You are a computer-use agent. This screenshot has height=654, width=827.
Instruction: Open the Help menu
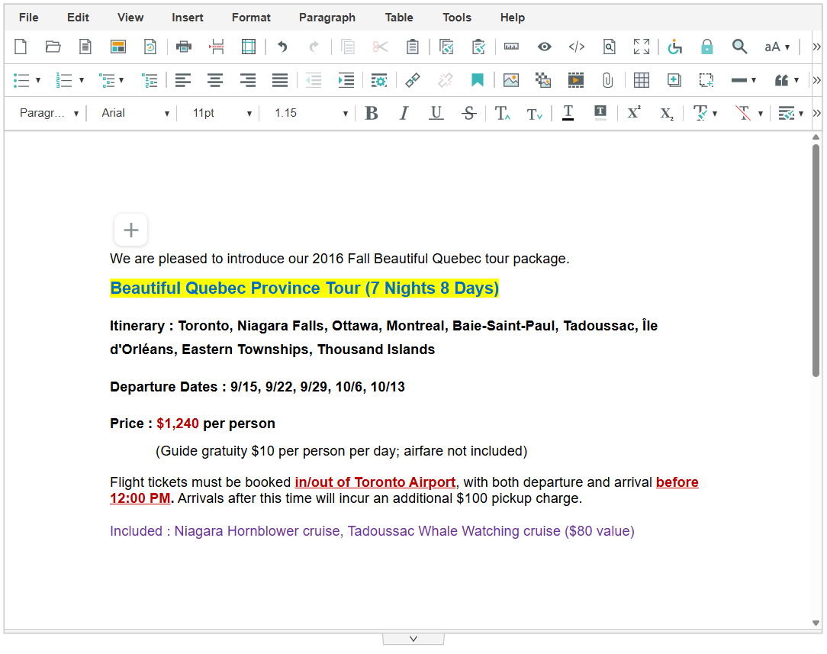point(512,18)
